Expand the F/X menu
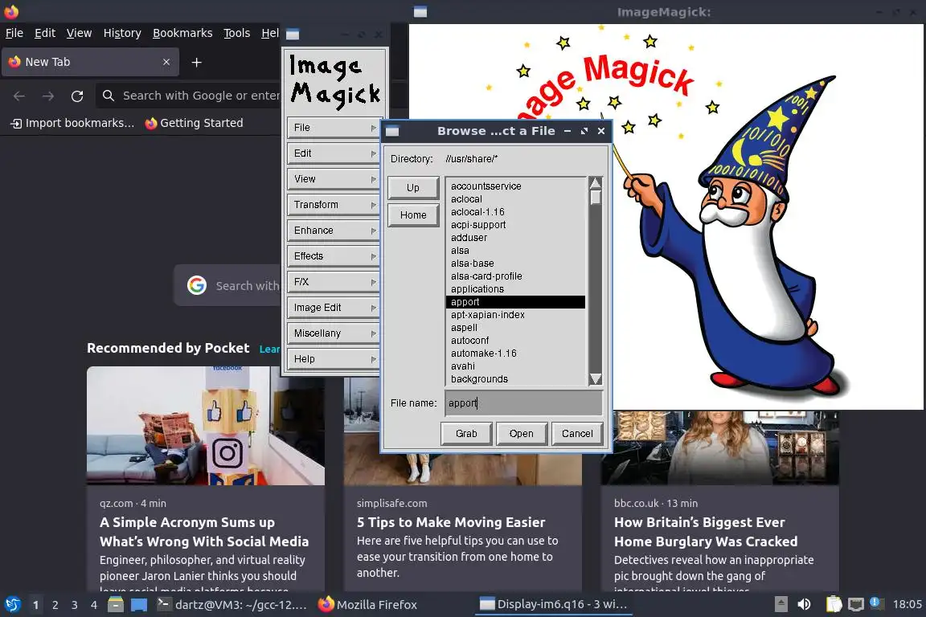 334,282
